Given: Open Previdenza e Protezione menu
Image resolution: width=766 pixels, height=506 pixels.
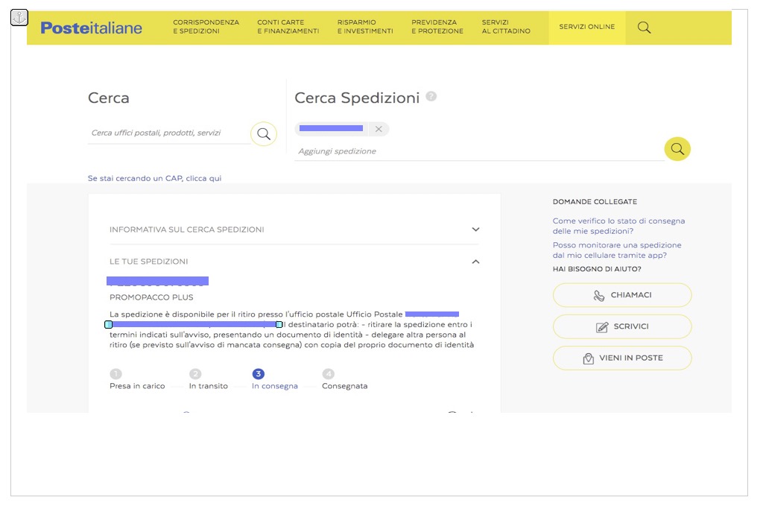Looking at the screenshot, I should coord(437,27).
